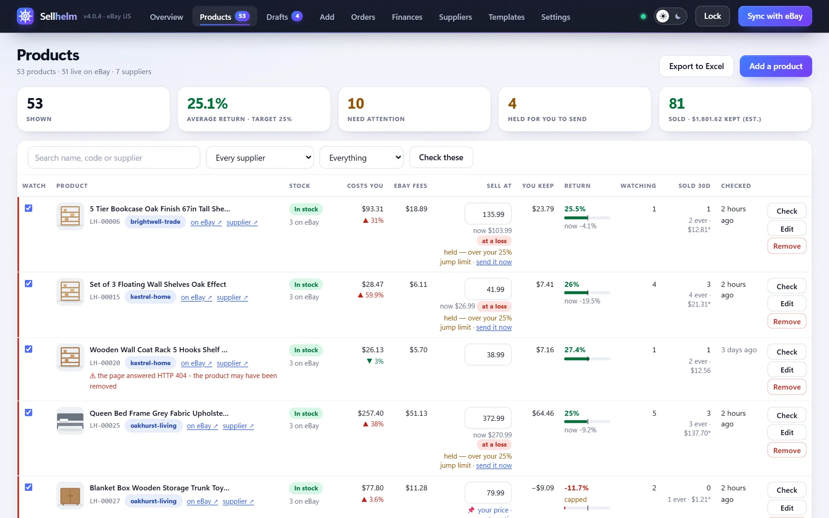Open supplier link for Blanket Box
Viewport: 829px width, 518px height.
click(x=238, y=501)
